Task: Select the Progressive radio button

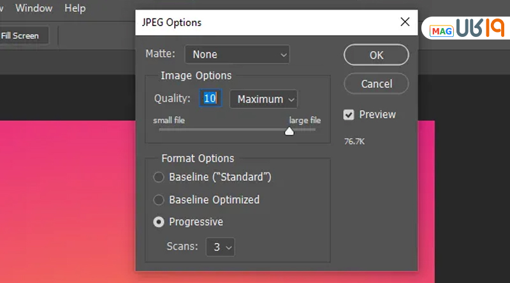Action: (x=159, y=222)
